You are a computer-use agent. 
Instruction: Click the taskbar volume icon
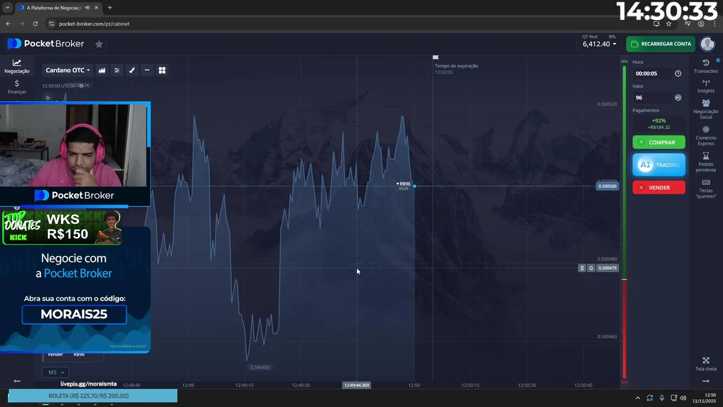click(x=682, y=398)
